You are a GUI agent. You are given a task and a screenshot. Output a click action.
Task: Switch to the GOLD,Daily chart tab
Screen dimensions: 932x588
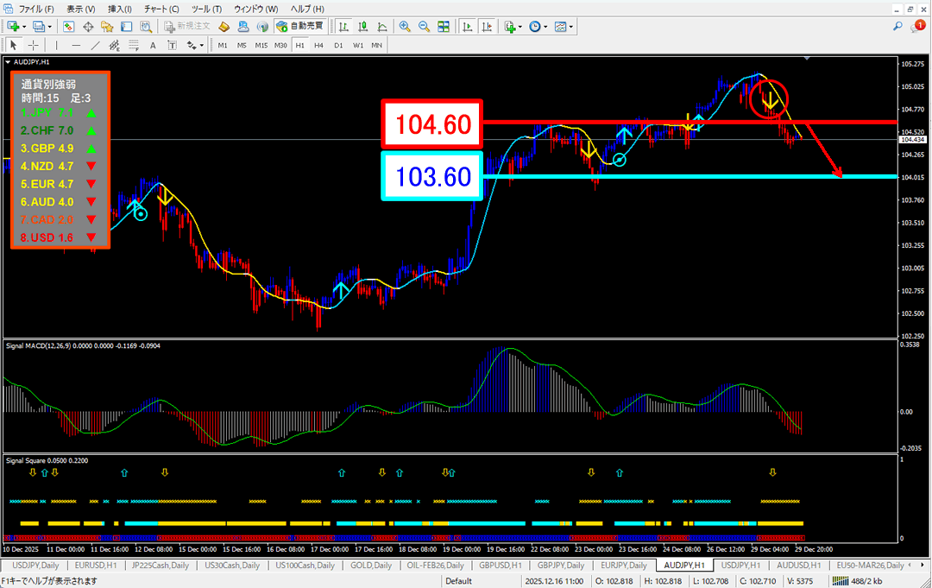373,565
